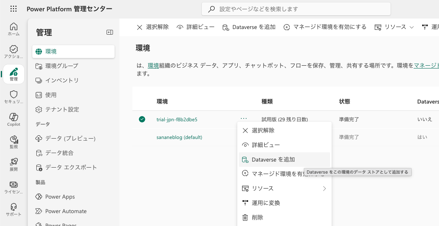Viewport: 439px width, 226px height.
Task: Select 環境 in the 管理 menu
Action: [73, 52]
